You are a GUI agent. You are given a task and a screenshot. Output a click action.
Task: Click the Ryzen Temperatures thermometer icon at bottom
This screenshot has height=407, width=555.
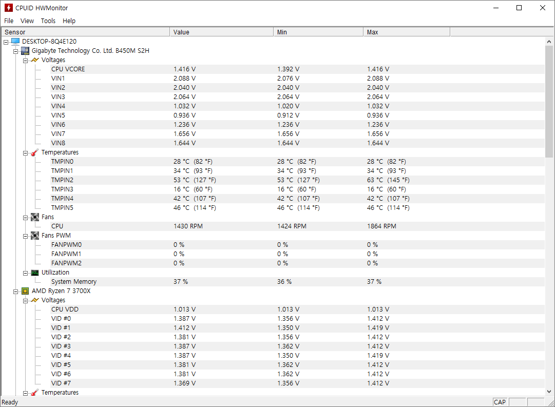point(35,393)
